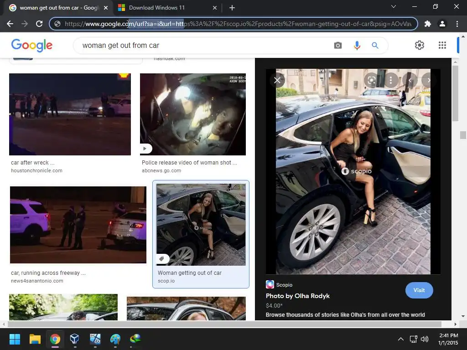Open the Paint palette app in taskbar
This screenshot has width=467, height=350.
coord(115,339)
